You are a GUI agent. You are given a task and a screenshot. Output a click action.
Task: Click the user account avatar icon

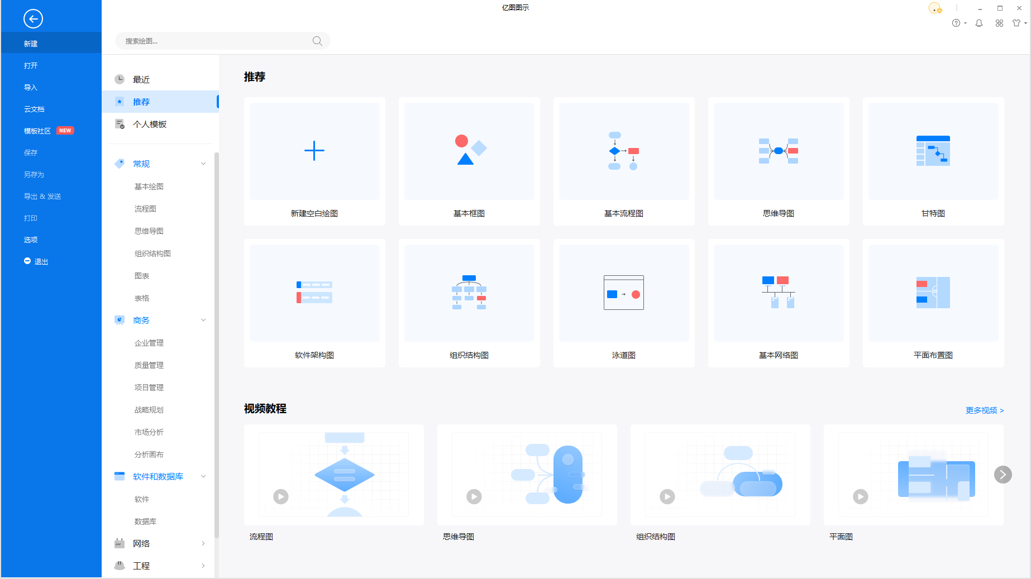pos(934,8)
